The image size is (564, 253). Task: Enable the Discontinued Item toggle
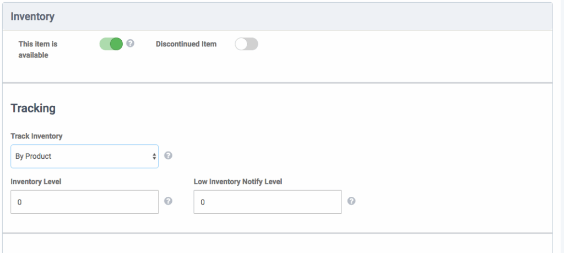[246, 44]
